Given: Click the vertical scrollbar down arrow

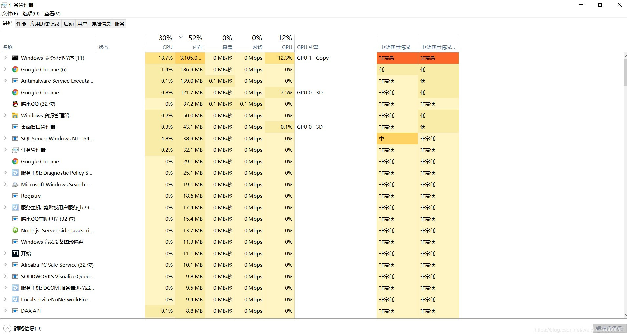Looking at the screenshot, I should tap(625, 315).
